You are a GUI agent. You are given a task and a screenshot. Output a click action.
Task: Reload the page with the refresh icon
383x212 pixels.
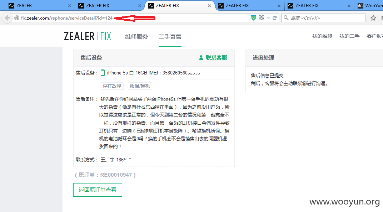pyautogui.click(x=274, y=18)
